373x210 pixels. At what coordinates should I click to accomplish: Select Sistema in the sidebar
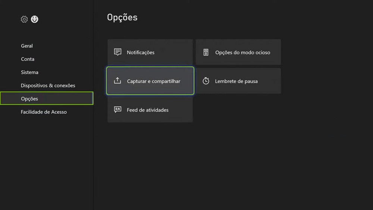point(29,72)
